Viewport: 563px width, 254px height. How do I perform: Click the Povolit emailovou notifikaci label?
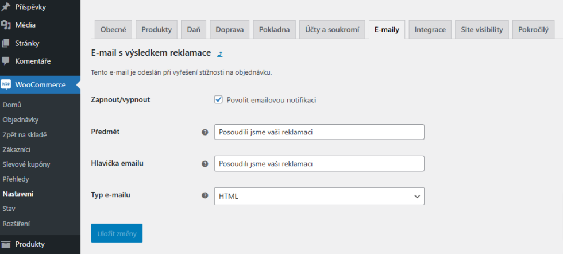(271, 100)
